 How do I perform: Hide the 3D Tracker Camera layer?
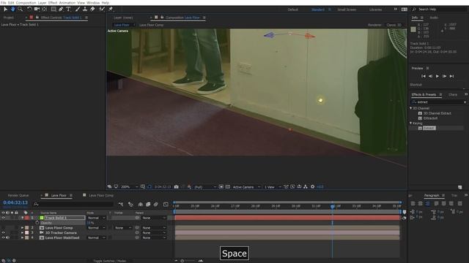click(x=3, y=232)
